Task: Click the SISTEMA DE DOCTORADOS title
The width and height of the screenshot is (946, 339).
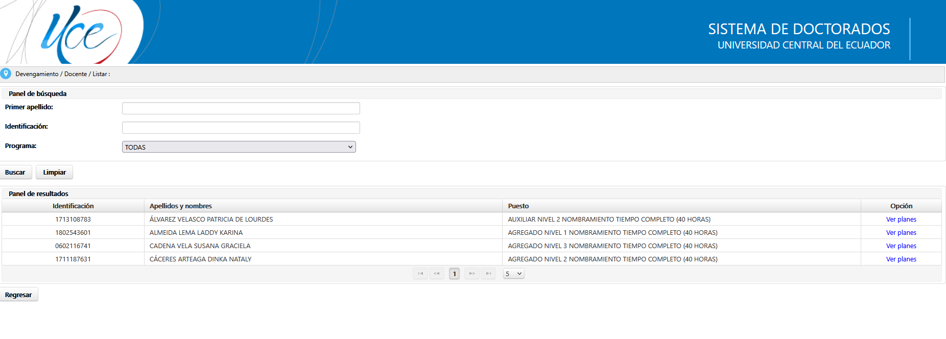Action: [799, 29]
